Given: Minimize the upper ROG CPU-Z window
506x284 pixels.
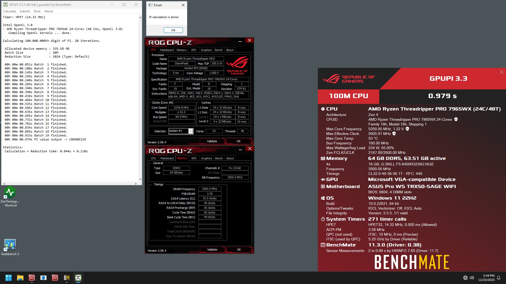Looking at the screenshot, I should point(240,41).
